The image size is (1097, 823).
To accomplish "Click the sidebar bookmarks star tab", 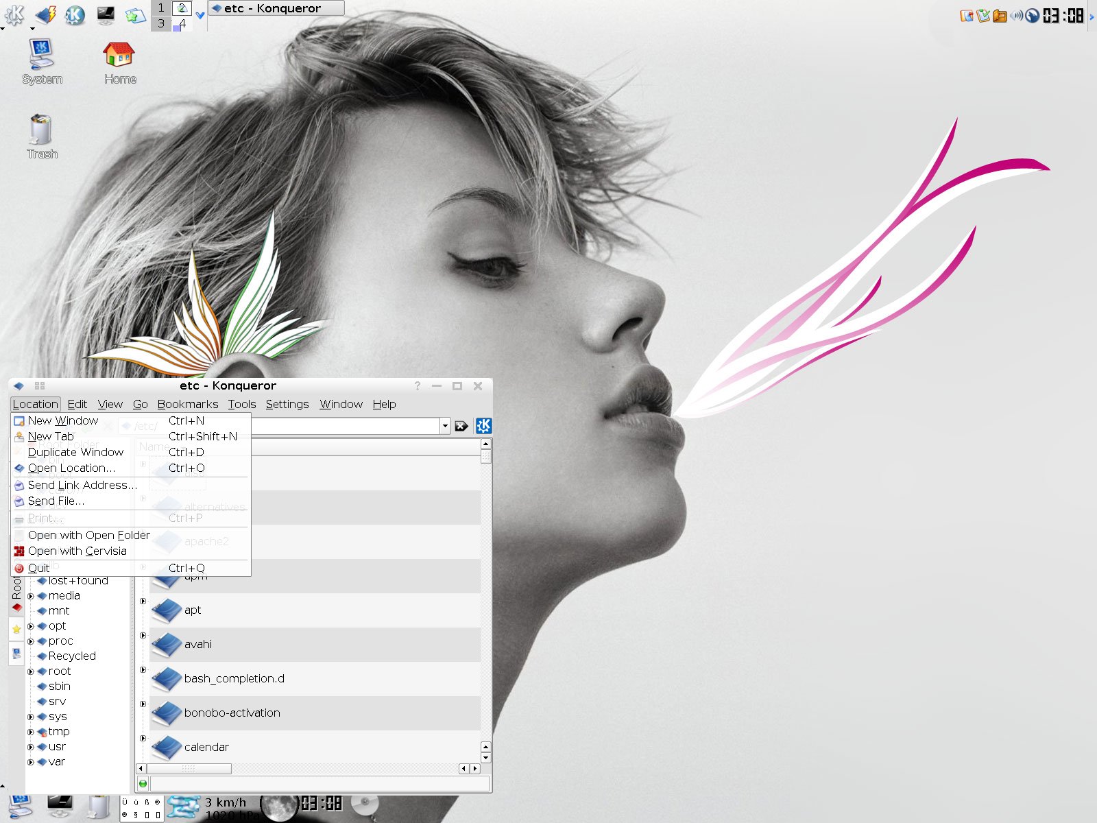I will tap(16, 629).
